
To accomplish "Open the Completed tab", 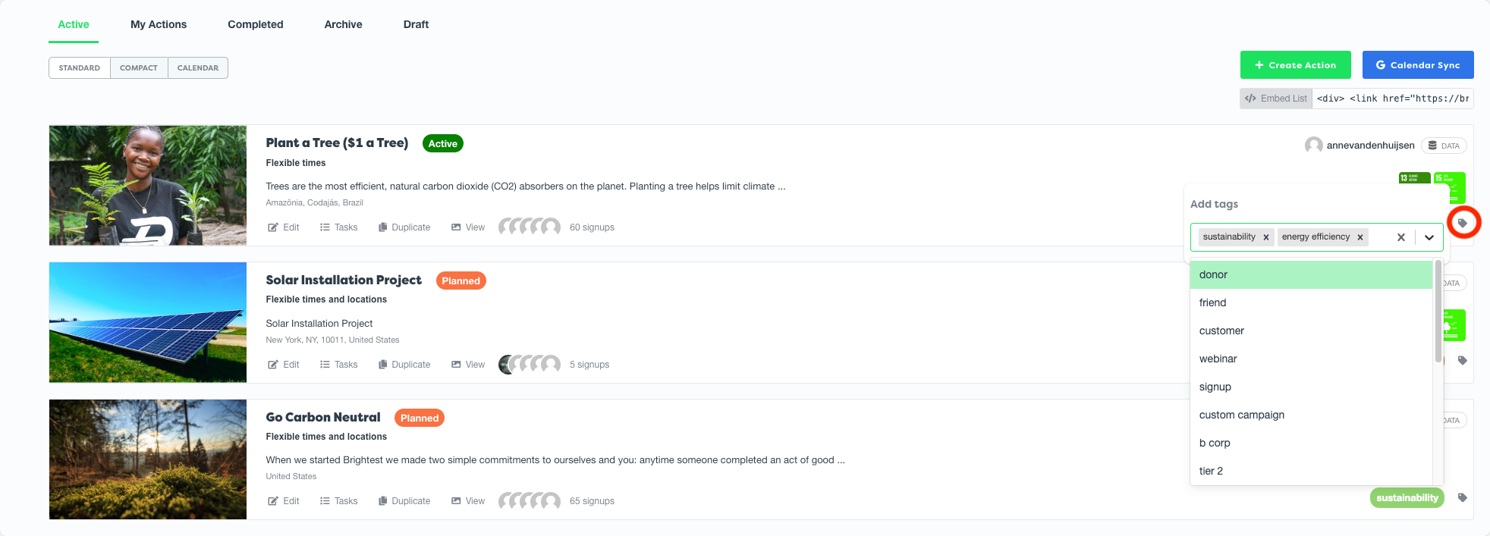I will coord(256,24).
